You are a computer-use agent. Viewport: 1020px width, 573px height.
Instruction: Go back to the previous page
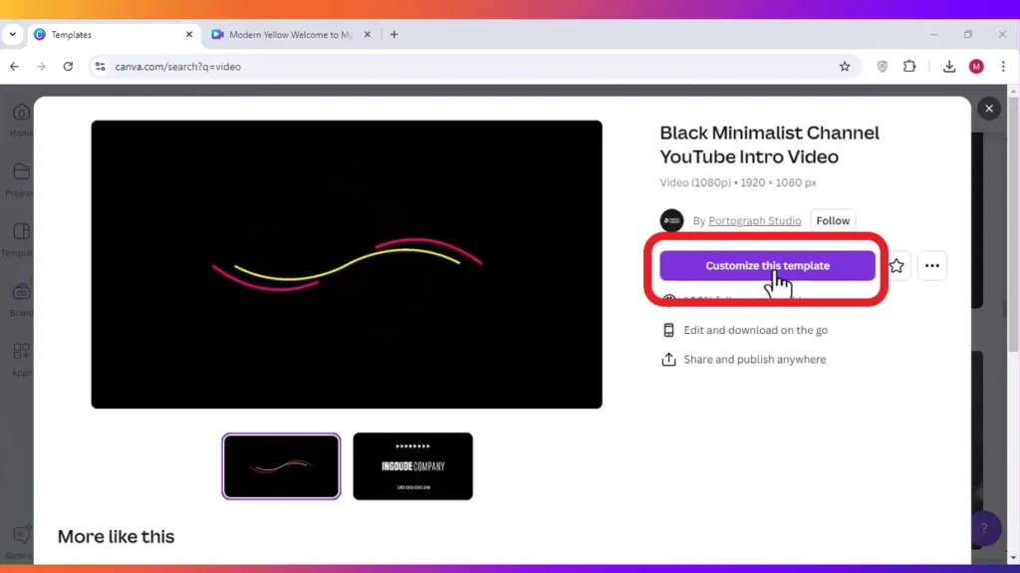click(x=14, y=67)
